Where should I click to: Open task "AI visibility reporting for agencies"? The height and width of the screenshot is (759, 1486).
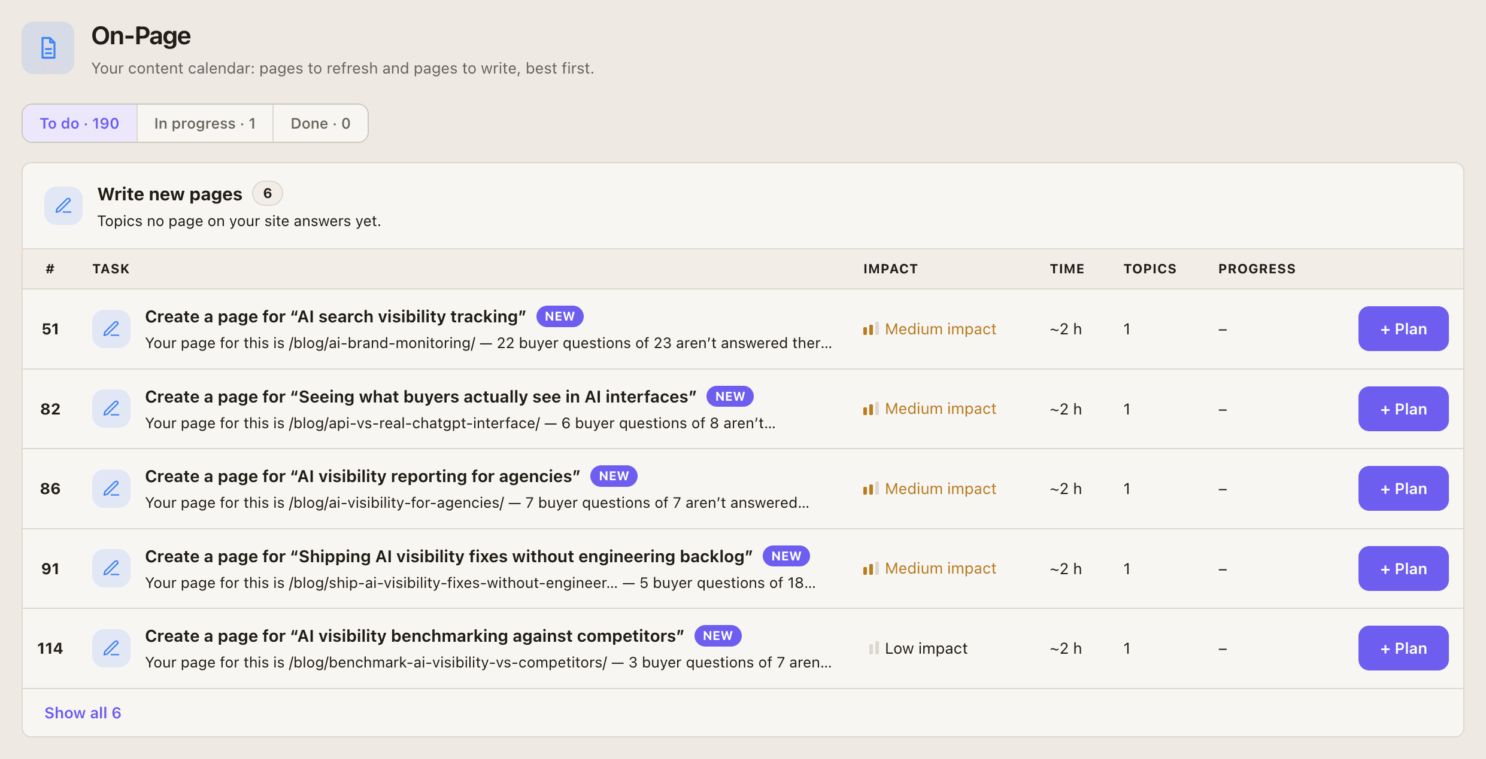(x=362, y=476)
